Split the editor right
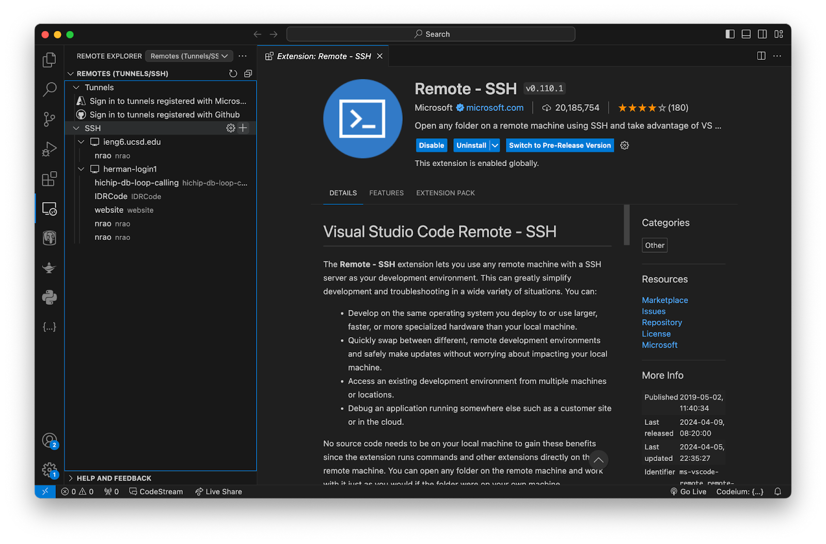 (761, 56)
